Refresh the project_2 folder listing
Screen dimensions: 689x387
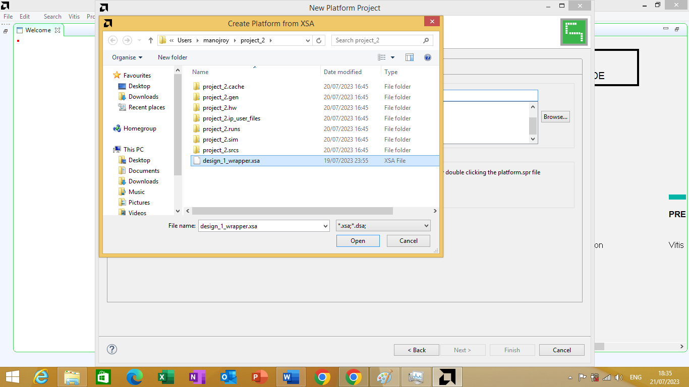(x=319, y=40)
